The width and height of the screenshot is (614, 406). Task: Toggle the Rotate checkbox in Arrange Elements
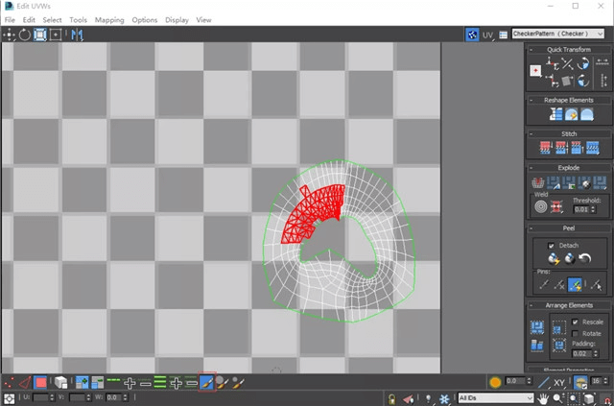click(575, 334)
